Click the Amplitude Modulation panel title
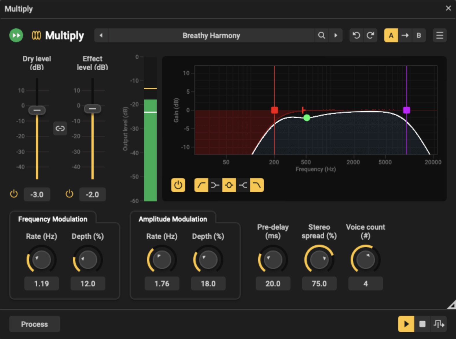Screen dimensions: 456x339 [173, 219]
